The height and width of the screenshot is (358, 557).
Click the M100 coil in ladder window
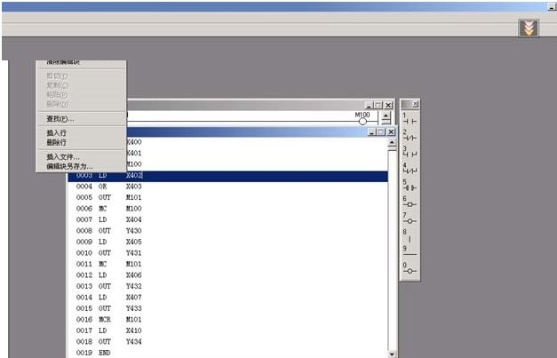tap(362, 121)
